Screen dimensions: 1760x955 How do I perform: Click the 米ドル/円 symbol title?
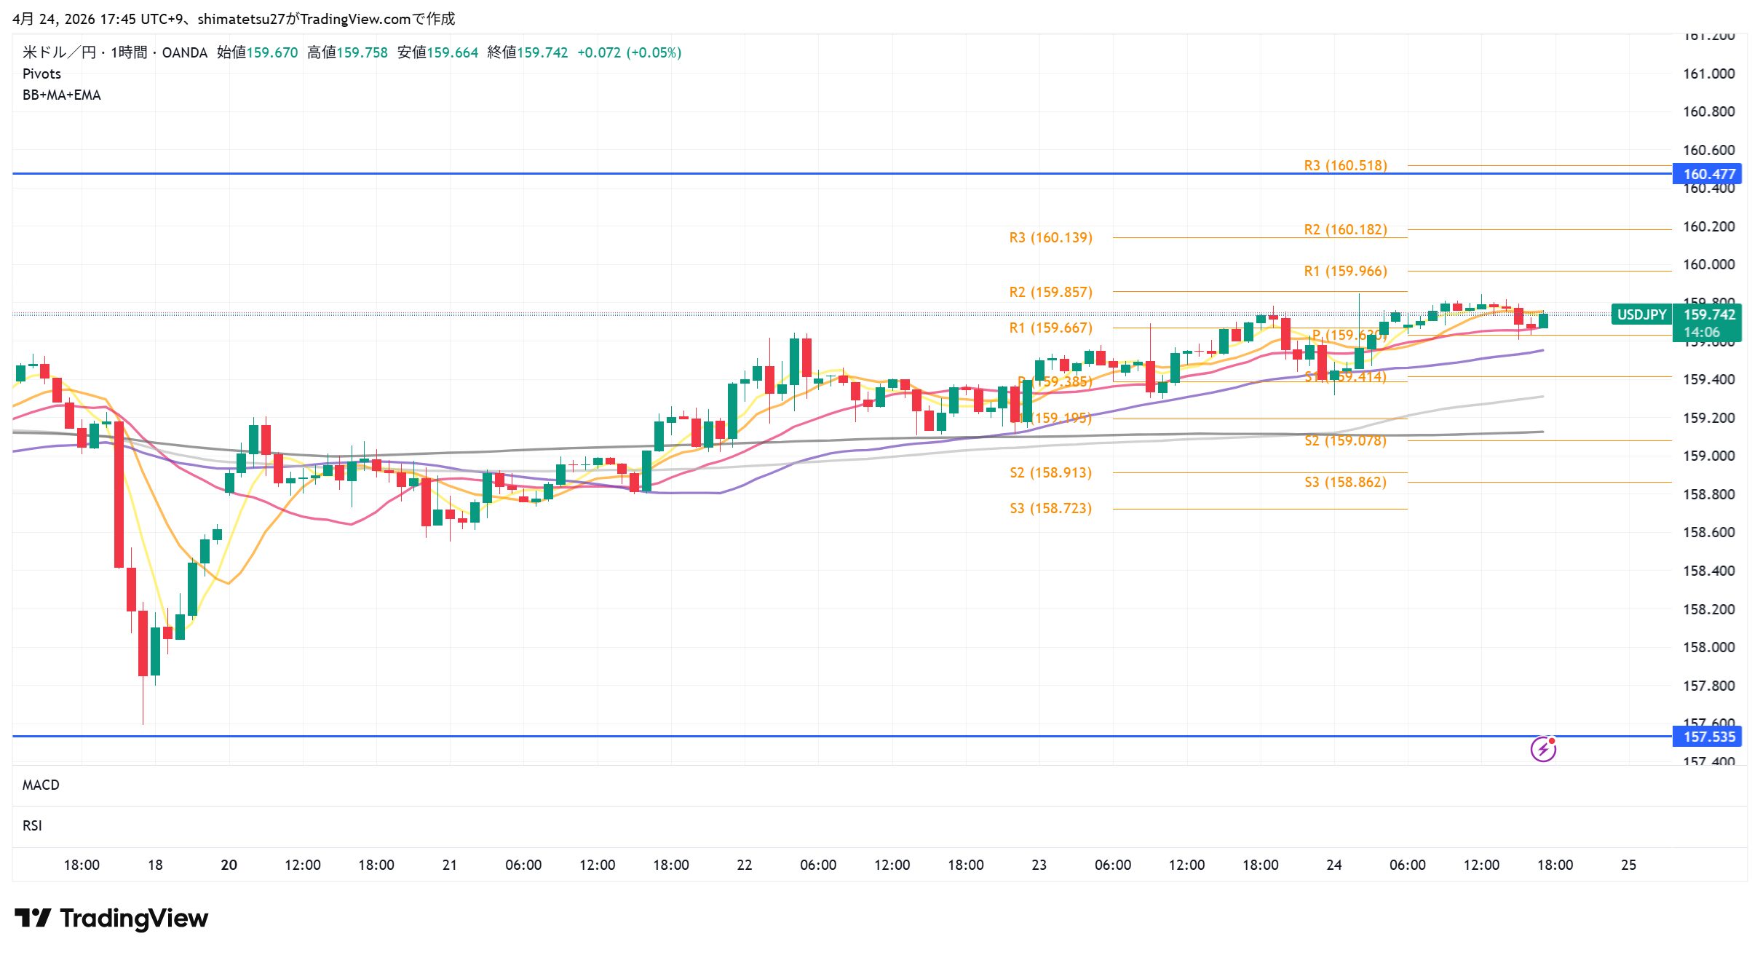58,52
